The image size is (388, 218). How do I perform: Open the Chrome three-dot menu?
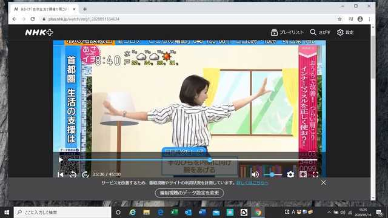369,19
